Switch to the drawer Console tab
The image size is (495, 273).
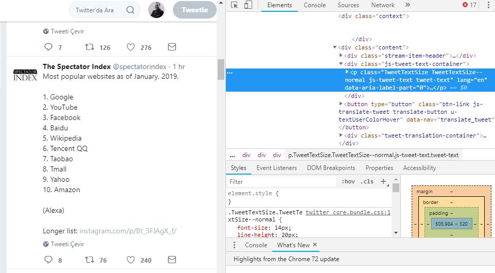coord(256,245)
